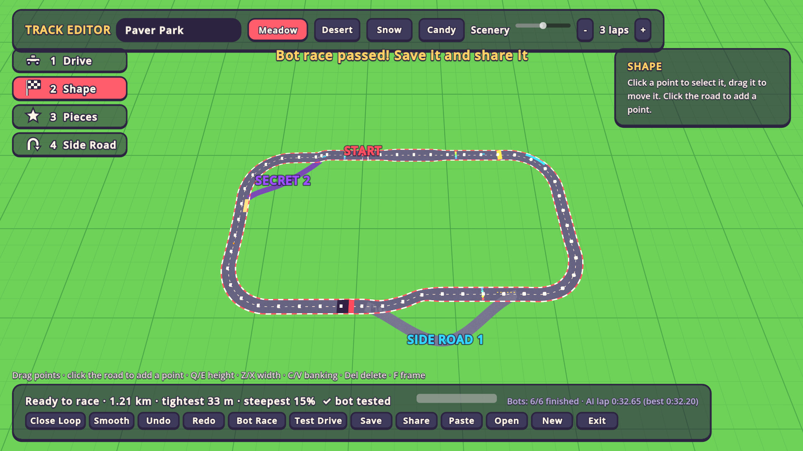Click the 'tightest 33 m' stat
Viewport: 803px width, 451px height.
(x=197, y=401)
